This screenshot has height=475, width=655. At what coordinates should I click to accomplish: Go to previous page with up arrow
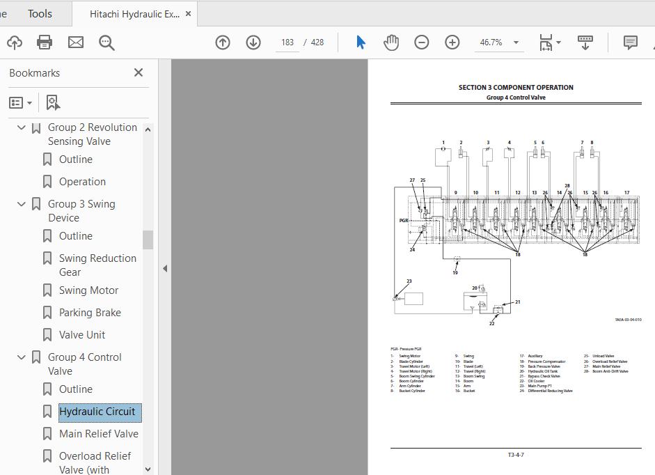pos(223,42)
